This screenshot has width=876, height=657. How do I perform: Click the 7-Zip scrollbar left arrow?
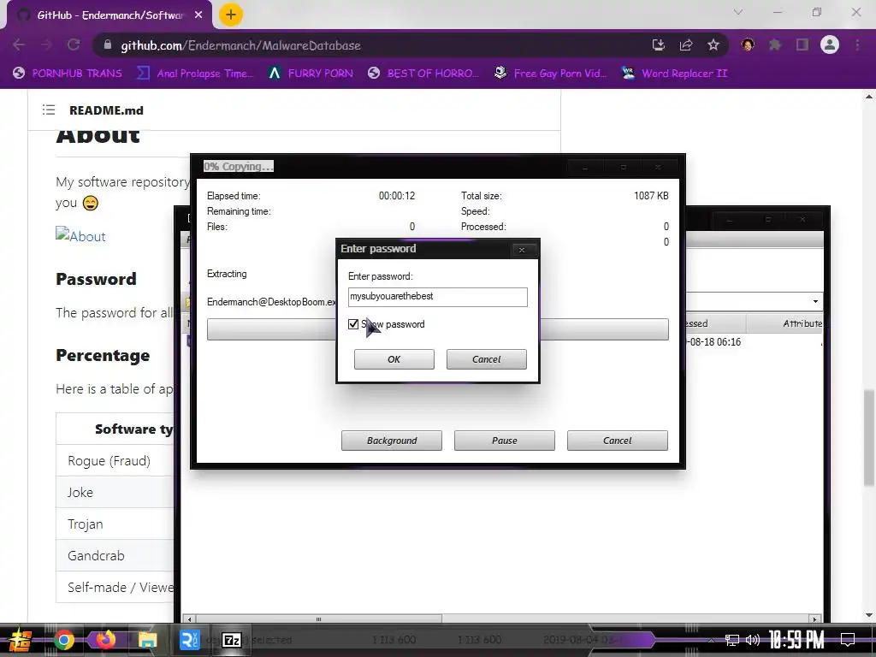(189, 619)
